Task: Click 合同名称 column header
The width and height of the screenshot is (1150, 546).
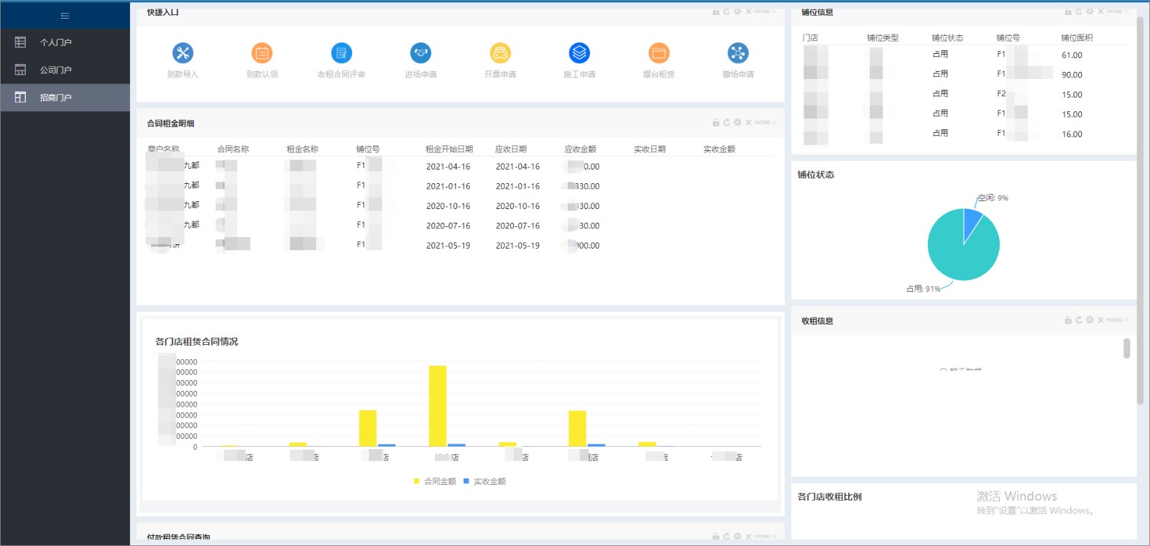Action: [233, 149]
